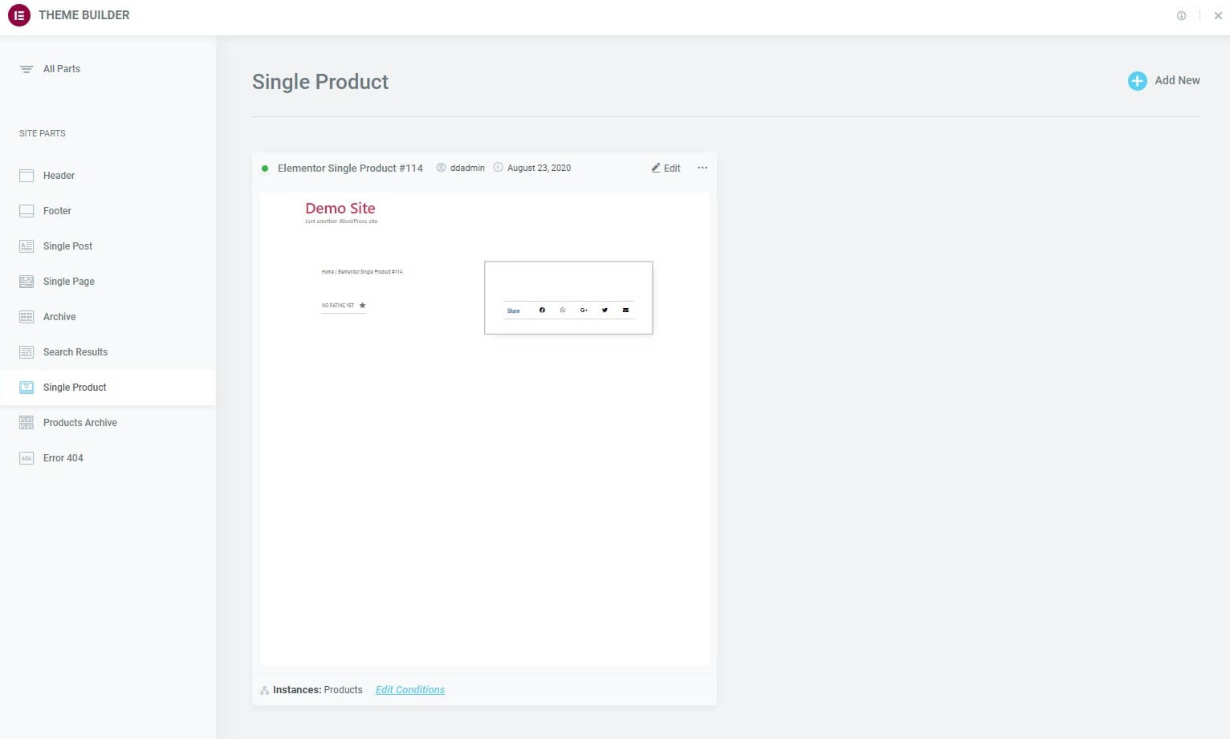The width and height of the screenshot is (1230, 739).
Task: Click Edit on Elementor Single Product #114
Action: click(x=666, y=168)
